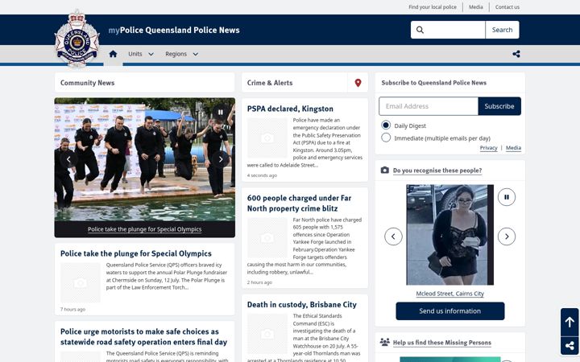Click the red map pin icon
This screenshot has width=580, height=362.
358,83
